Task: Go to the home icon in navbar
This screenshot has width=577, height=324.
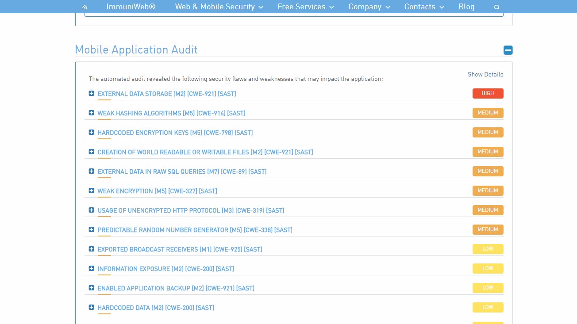Action: coord(85,7)
